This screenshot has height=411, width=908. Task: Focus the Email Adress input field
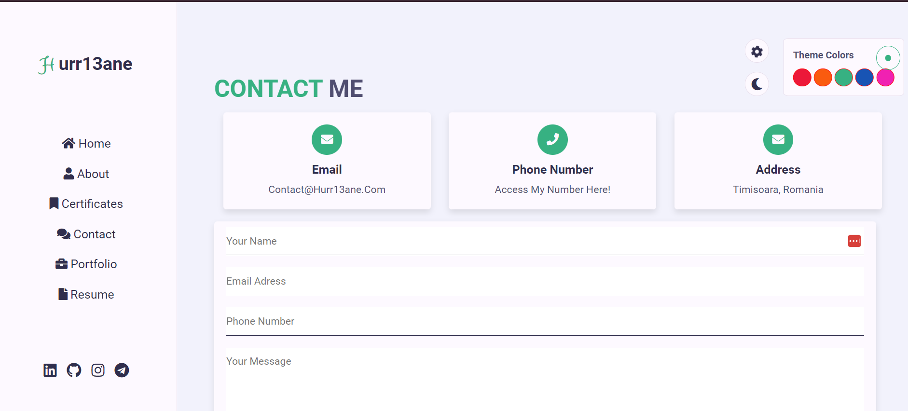545,281
